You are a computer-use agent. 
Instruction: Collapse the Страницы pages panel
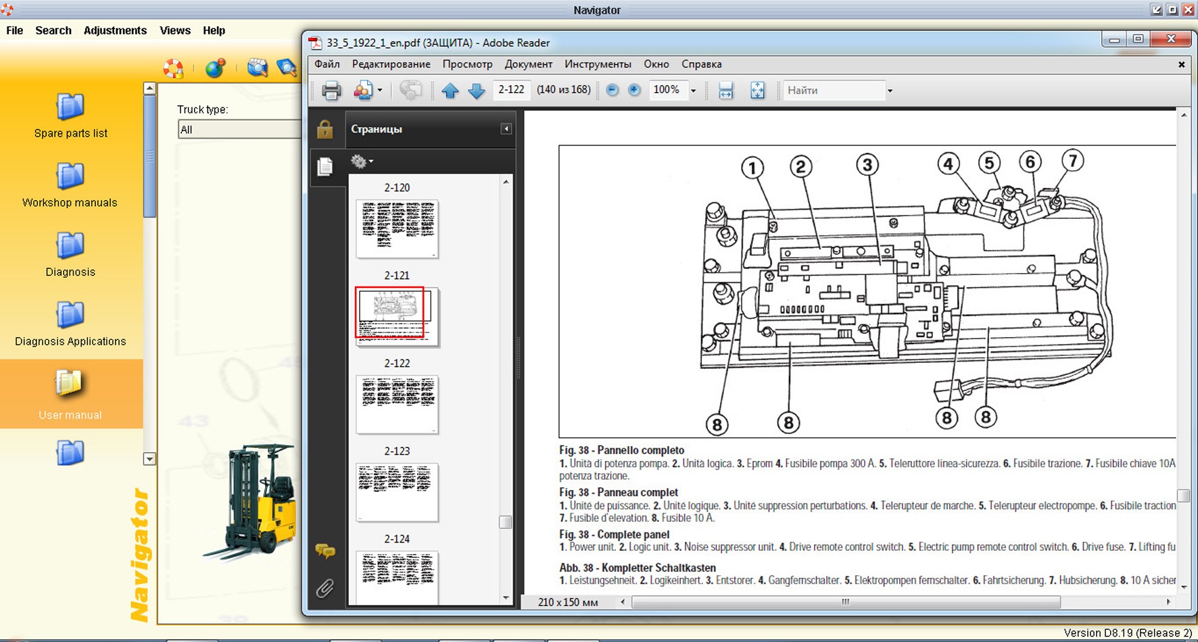[x=506, y=129]
